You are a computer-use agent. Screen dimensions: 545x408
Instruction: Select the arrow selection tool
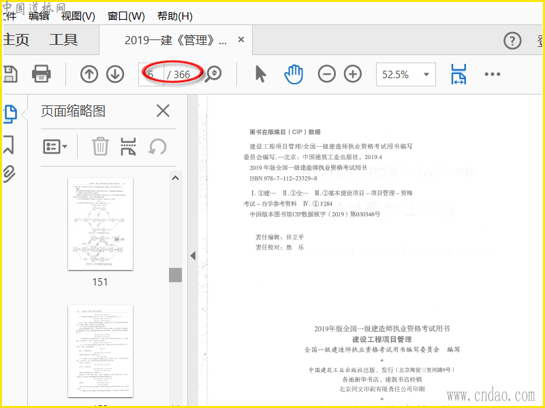260,74
